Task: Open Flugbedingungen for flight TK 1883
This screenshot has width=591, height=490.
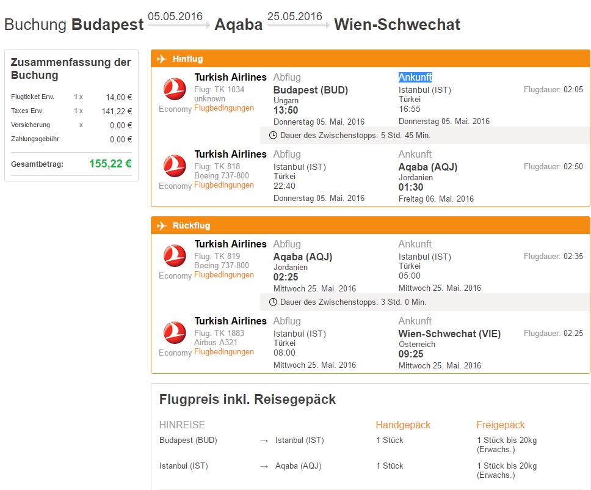Action: pyautogui.click(x=224, y=352)
